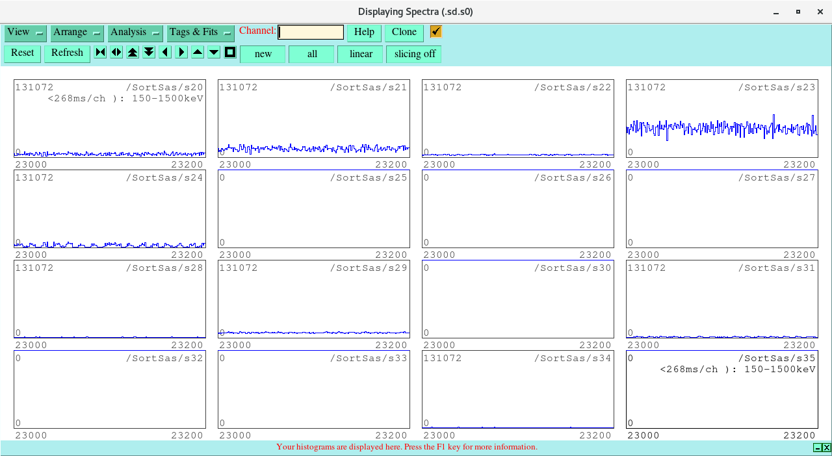The height and width of the screenshot is (456, 832).
Task: Click the Reset button
Action: (x=22, y=53)
